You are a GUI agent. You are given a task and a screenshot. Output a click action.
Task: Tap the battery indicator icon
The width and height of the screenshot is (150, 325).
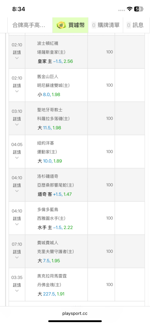click(139, 9)
